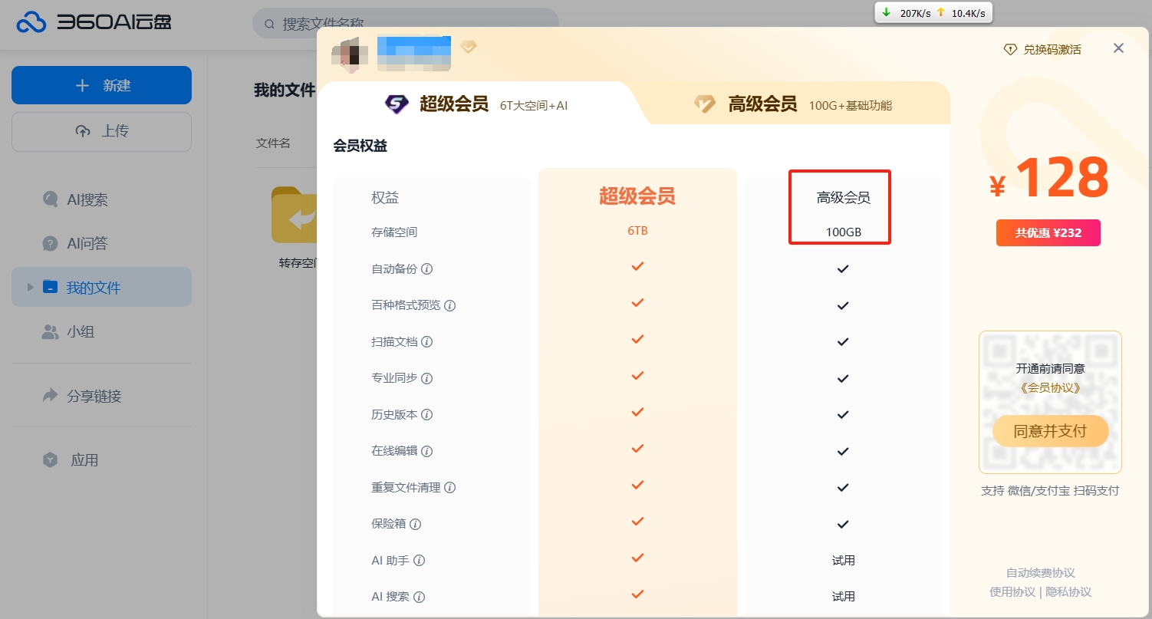Open AI问答 from the sidebar
Screen dimensions: 1152x619
pos(84,243)
